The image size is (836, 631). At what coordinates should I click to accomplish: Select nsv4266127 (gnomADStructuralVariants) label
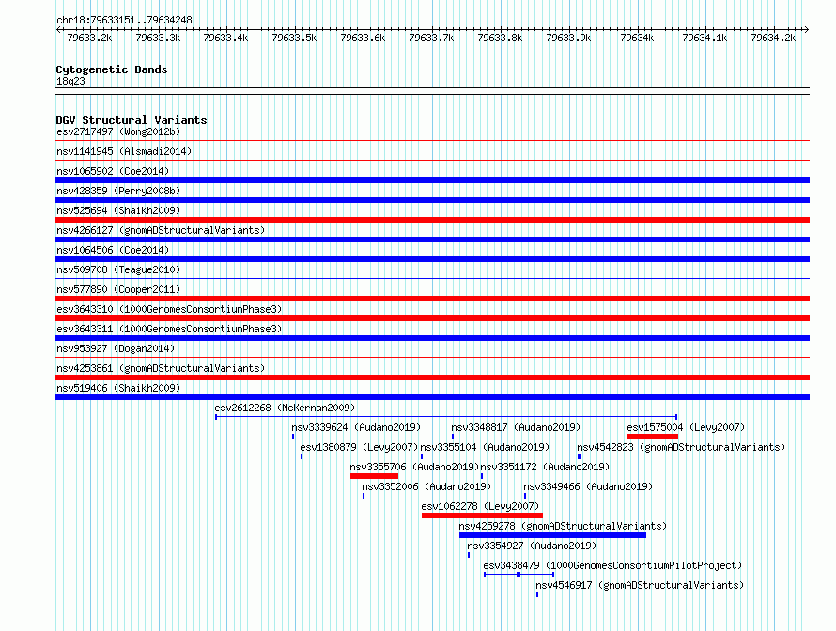click(161, 230)
